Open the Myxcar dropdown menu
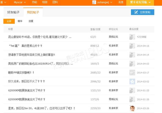 tap(20, 2)
